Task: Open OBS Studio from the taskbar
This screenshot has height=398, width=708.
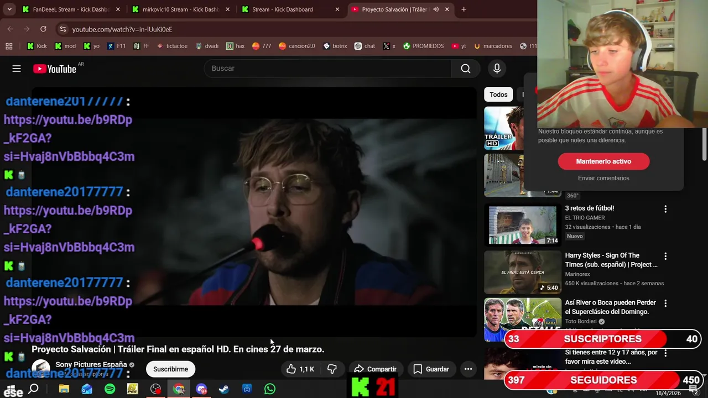Action: (x=155, y=389)
